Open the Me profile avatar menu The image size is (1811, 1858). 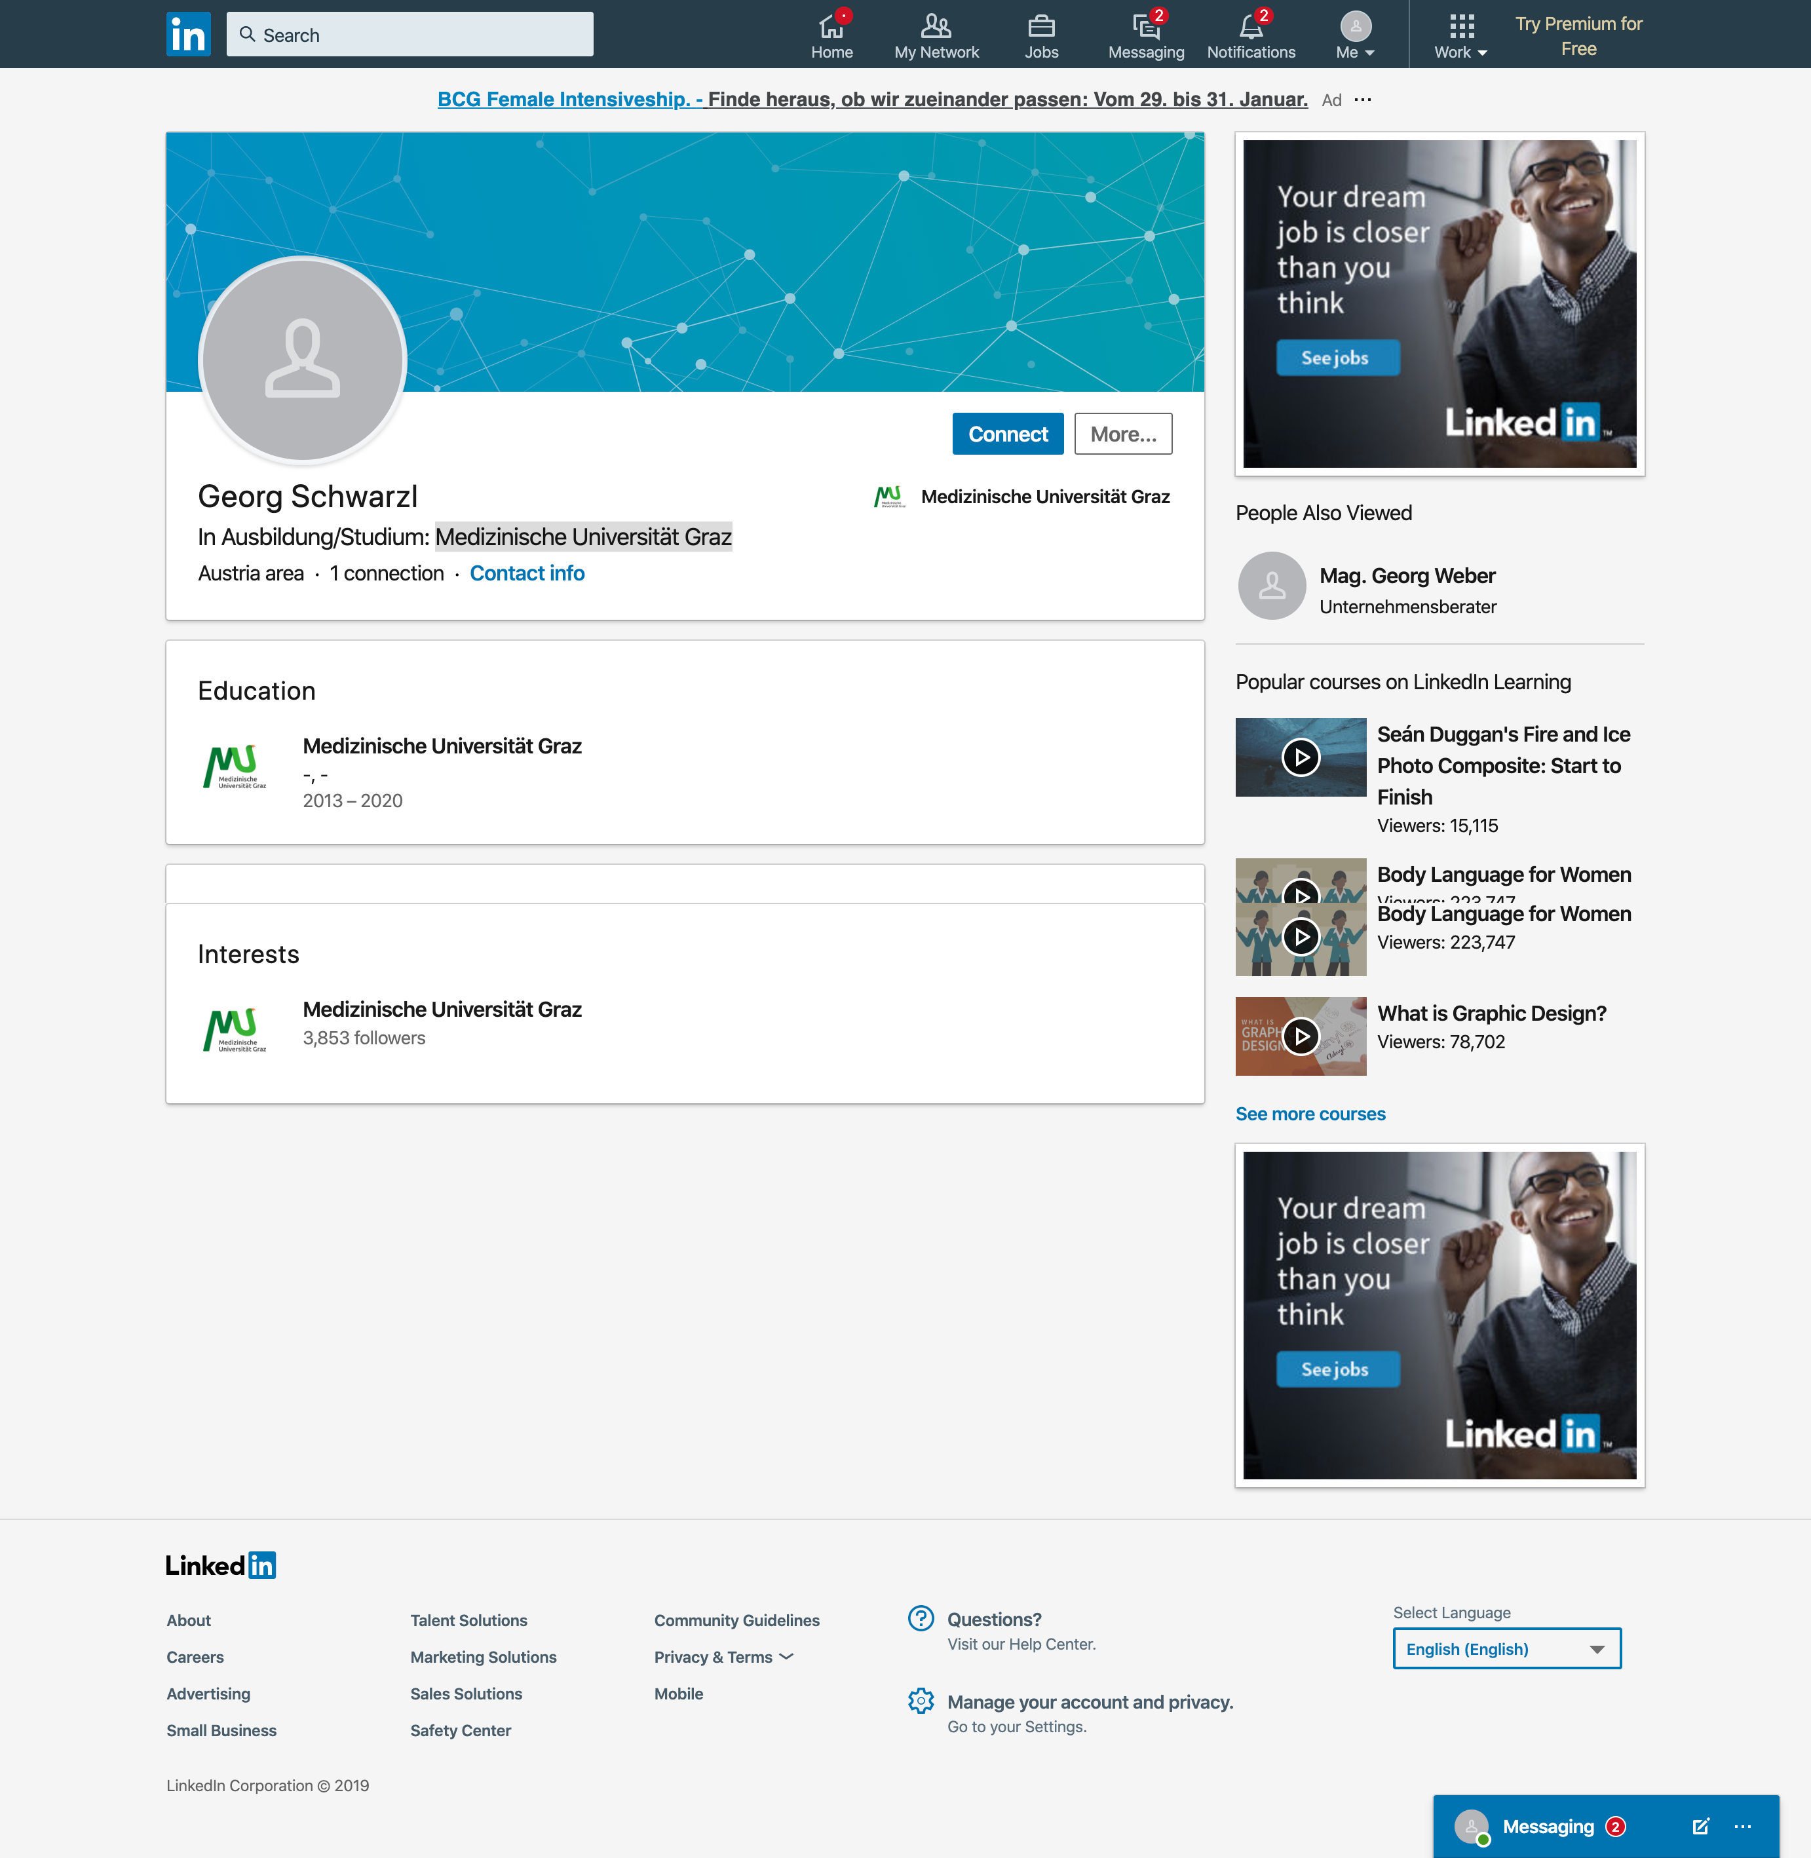coord(1356,35)
